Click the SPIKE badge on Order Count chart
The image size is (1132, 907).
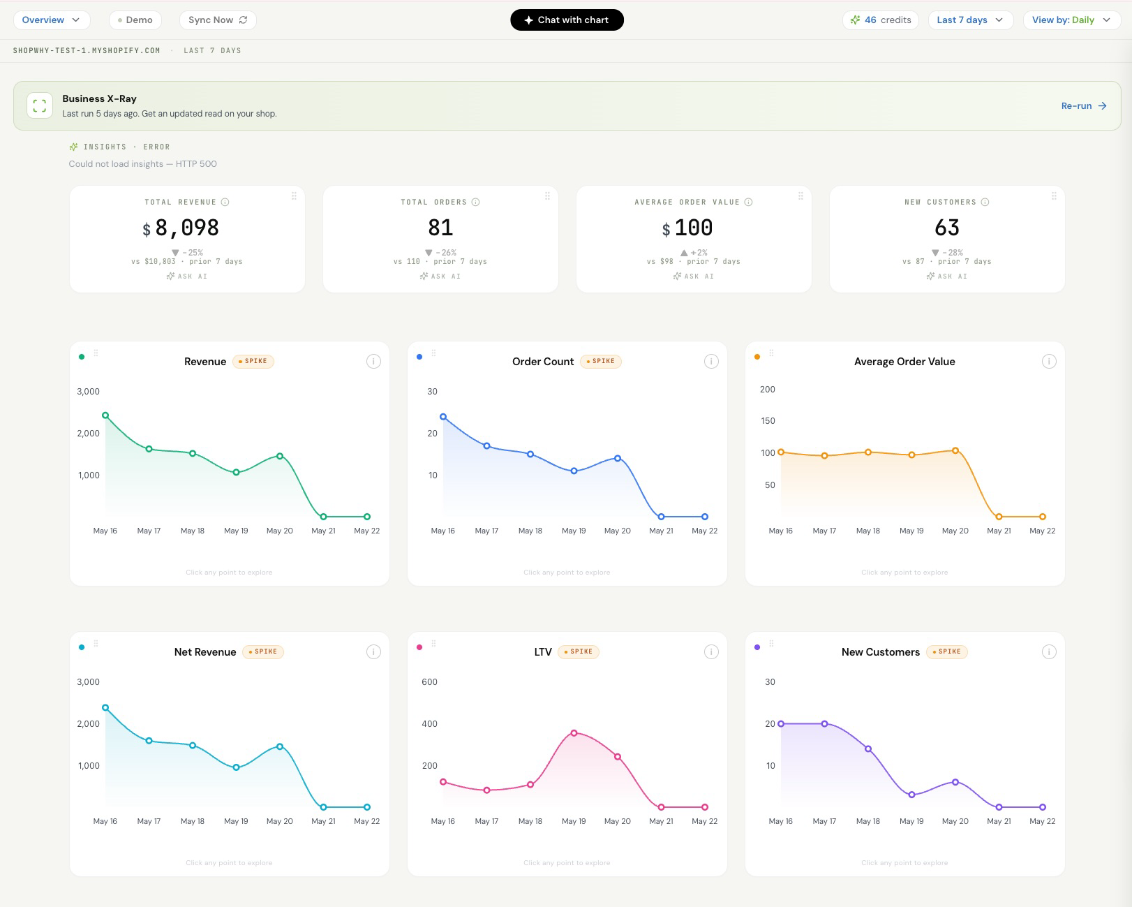601,361
